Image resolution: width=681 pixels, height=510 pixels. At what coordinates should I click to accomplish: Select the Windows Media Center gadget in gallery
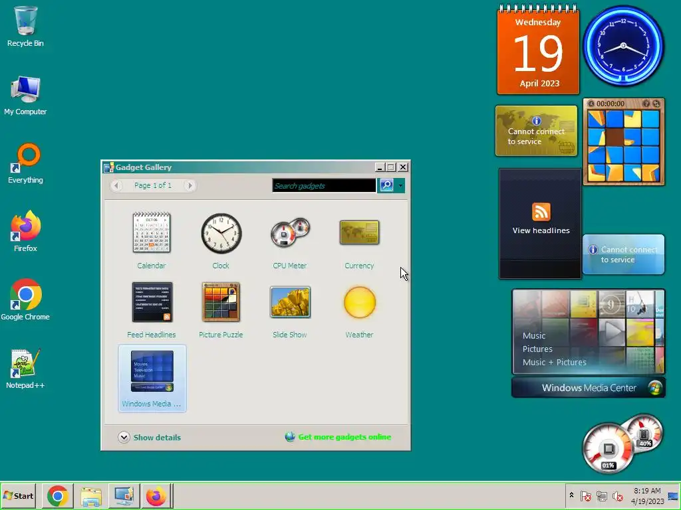pyautogui.click(x=152, y=378)
